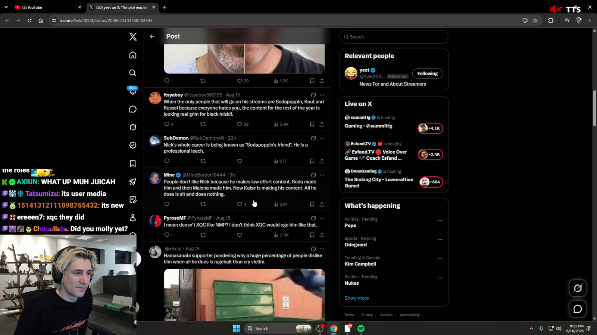The image size is (597, 335).
Task: Open a new browser tab
Action: pyautogui.click(x=165, y=7)
